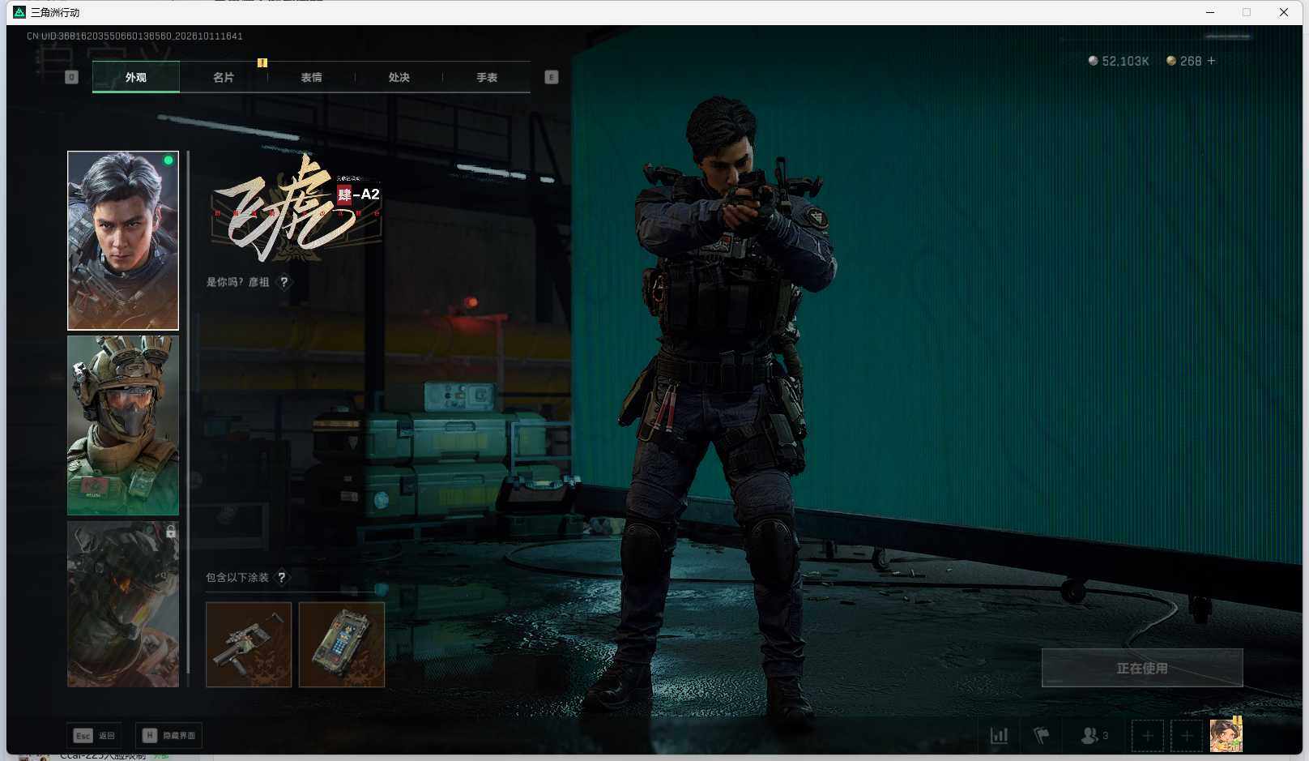Image resolution: width=1309 pixels, height=761 pixels.
Task: Go to the 处决 tab
Action: pyautogui.click(x=399, y=78)
